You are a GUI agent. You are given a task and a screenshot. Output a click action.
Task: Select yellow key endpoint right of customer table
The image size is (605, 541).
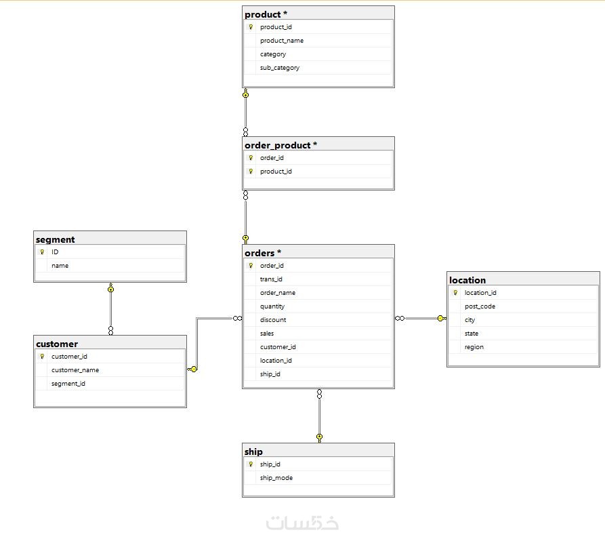[192, 369]
